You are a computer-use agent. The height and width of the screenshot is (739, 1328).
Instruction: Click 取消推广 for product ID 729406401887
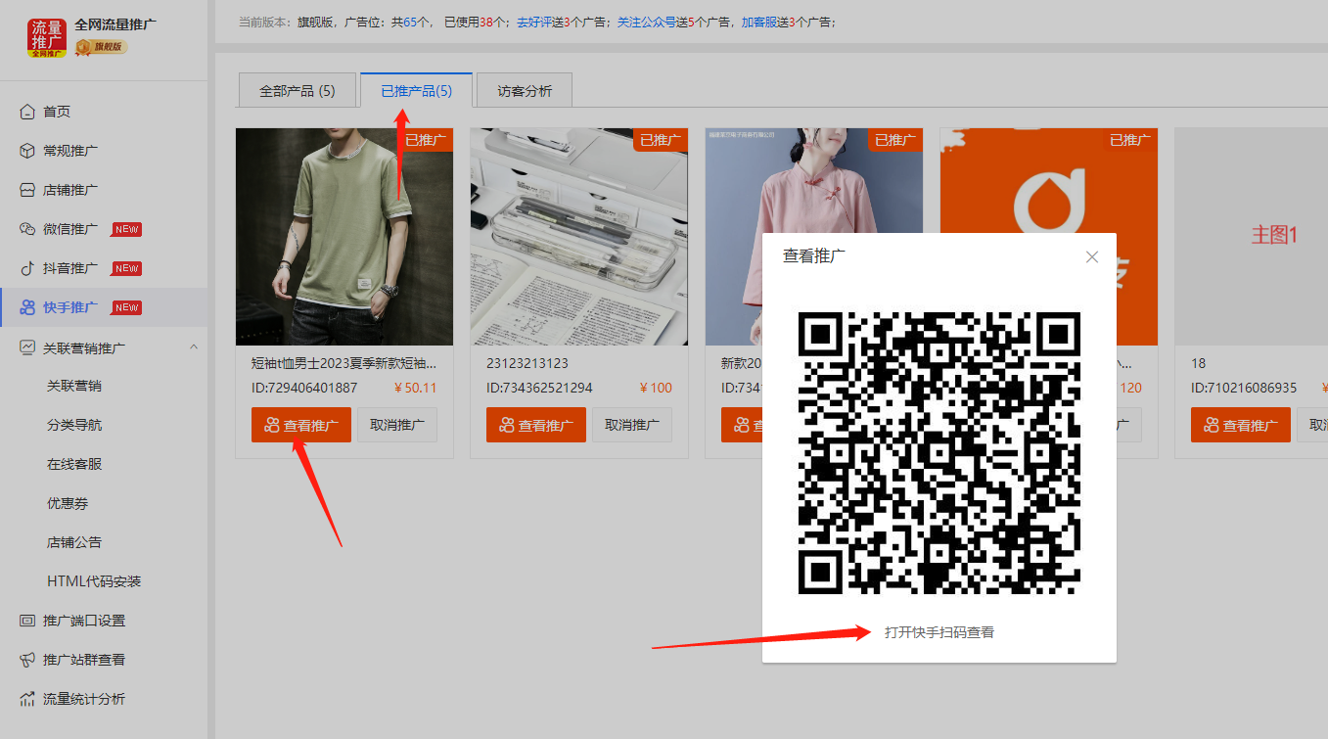[397, 425]
